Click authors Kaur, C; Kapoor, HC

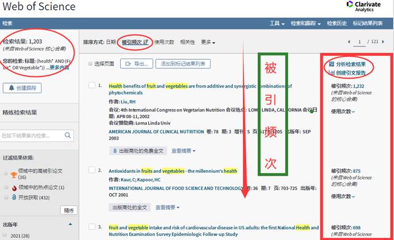(141, 180)
